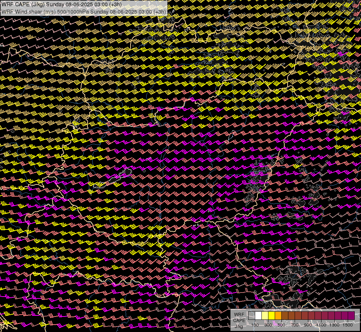The image size is (361, 332).
Task: Click the legend value 500
Action: (x=281, y=325)
